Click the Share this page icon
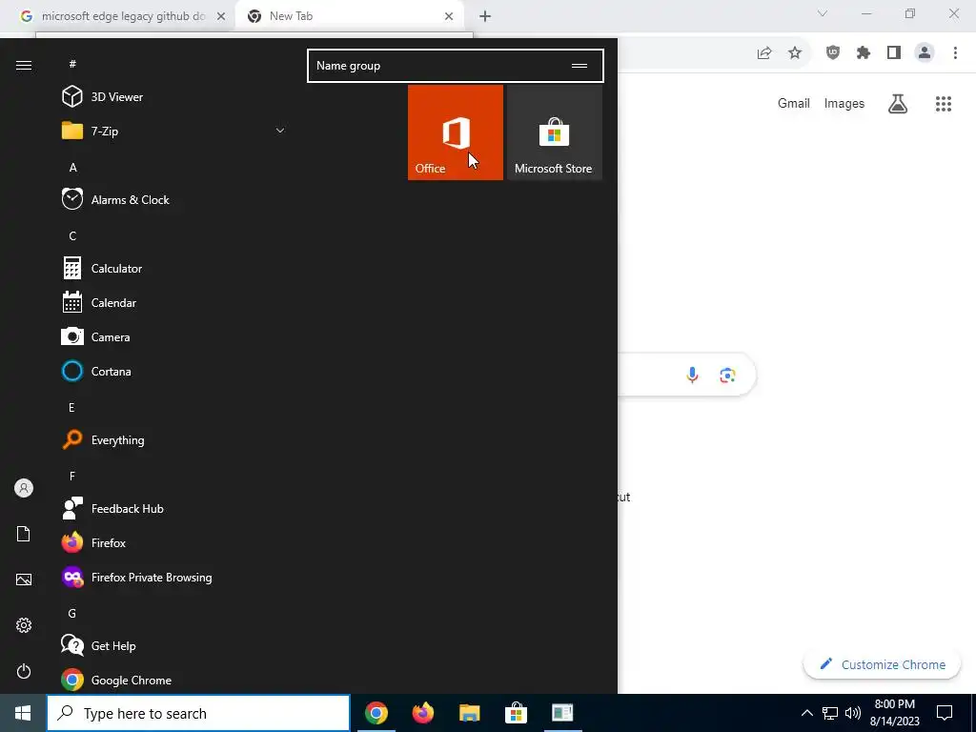Image resolution: width=976 pixels, height=732 pixels. click(764, 53)
